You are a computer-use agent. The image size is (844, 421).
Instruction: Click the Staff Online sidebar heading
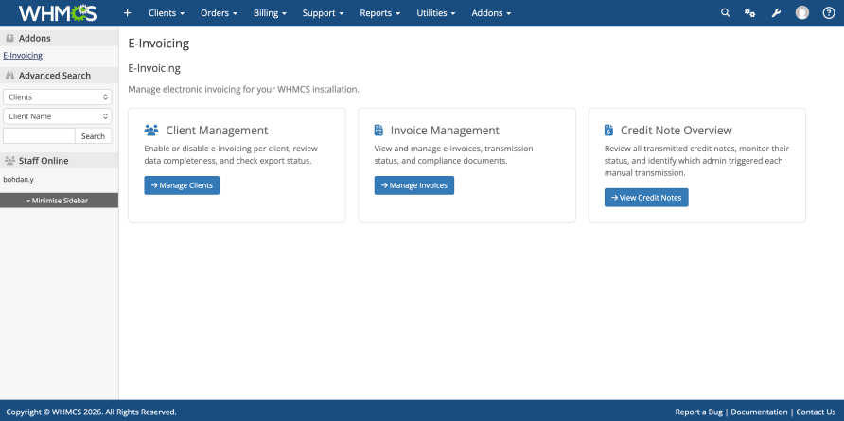coord(44,161)
